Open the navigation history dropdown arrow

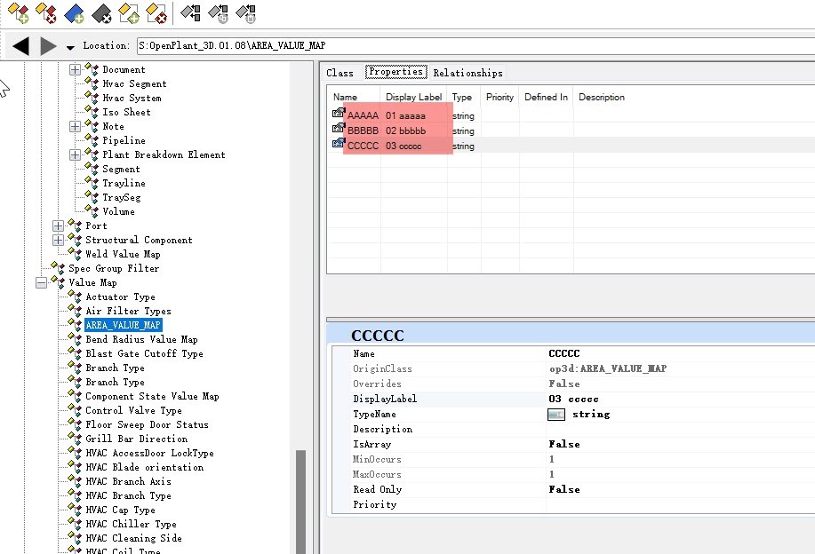tap(70, 47)
